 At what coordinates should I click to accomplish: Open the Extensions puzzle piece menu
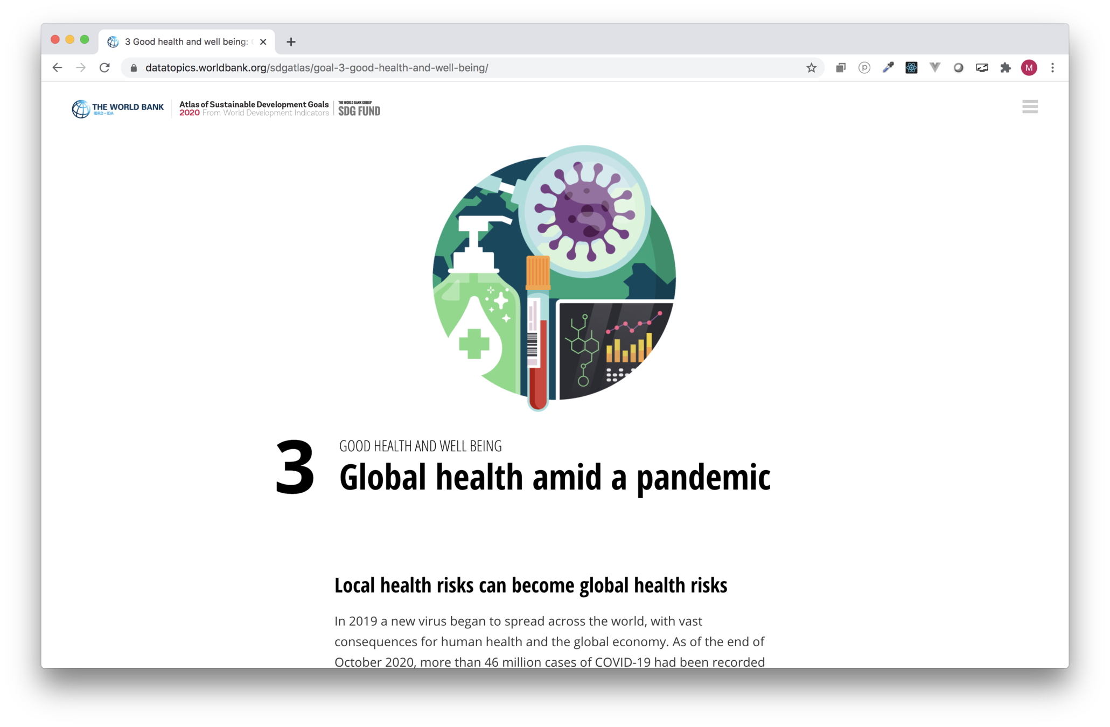pyautogui.click(x=1006, y=68)
